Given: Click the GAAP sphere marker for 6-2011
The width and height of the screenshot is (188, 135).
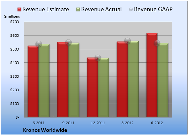Looking at the screenshot, I should (39, 44).
